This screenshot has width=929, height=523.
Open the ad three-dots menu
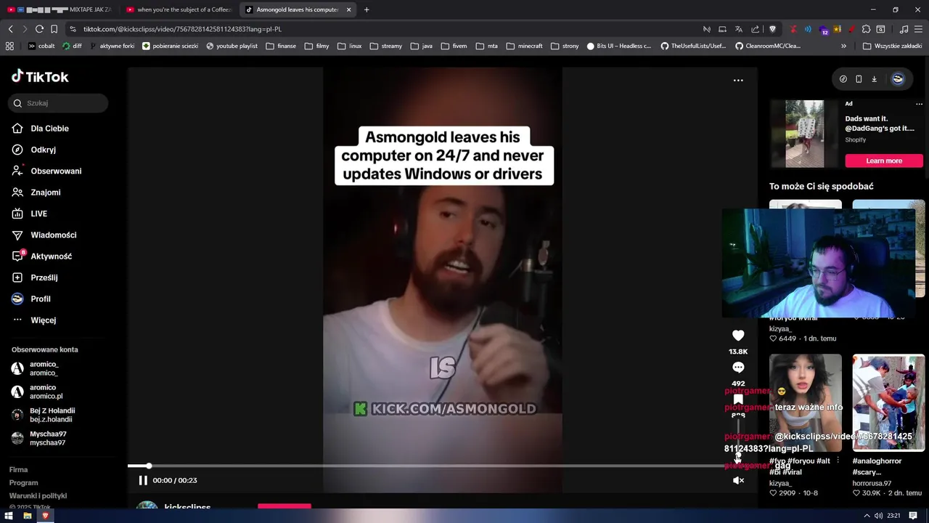(919, 104)
